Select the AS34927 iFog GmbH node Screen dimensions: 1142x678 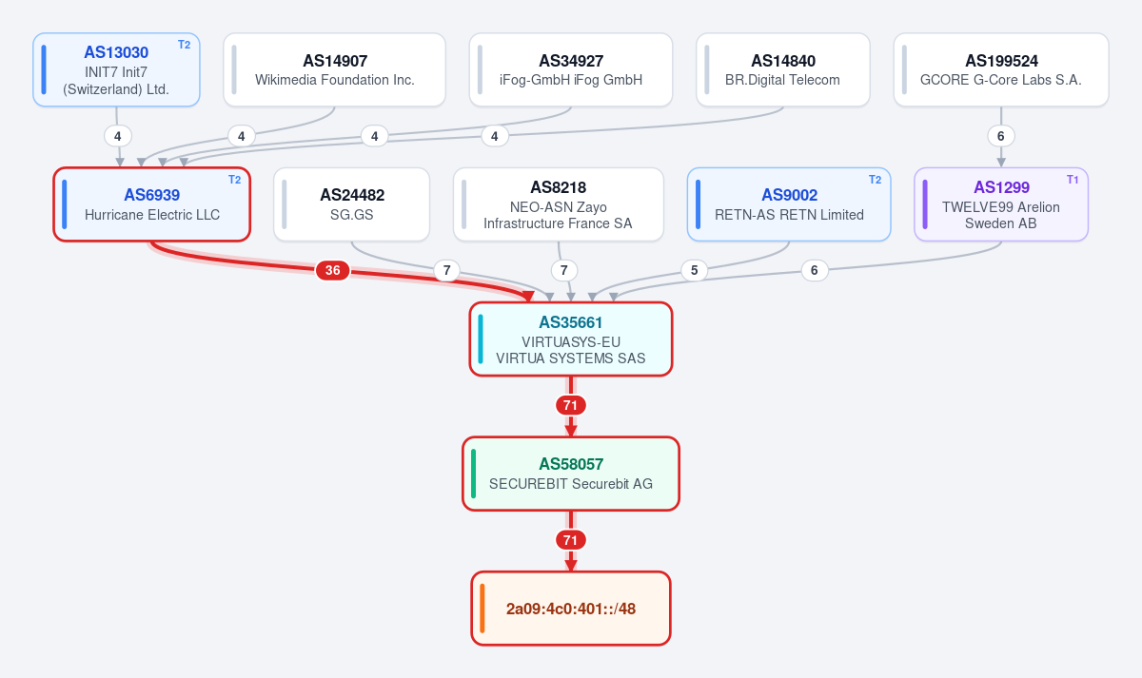click(571, 69)
